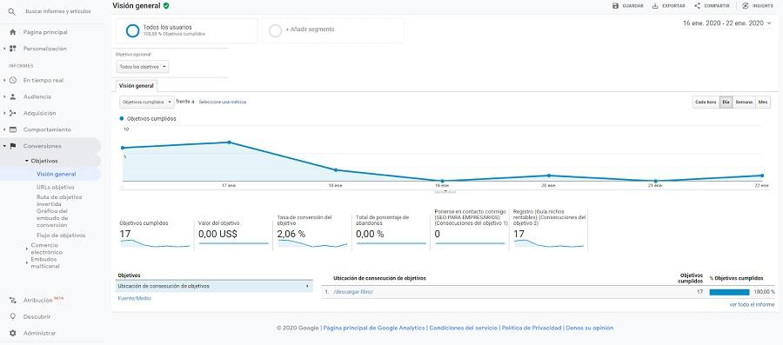This screenshot has width=783, height=345.
Task: Click the home icon beside Página principal
Action: [x=13, y=32]
